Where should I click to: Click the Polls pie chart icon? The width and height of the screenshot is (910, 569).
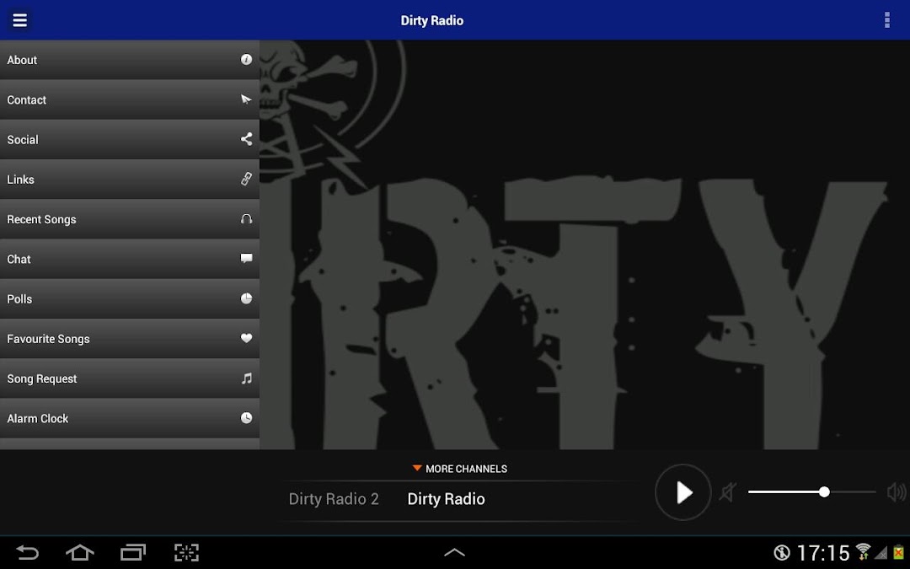(x=246, y=298)
